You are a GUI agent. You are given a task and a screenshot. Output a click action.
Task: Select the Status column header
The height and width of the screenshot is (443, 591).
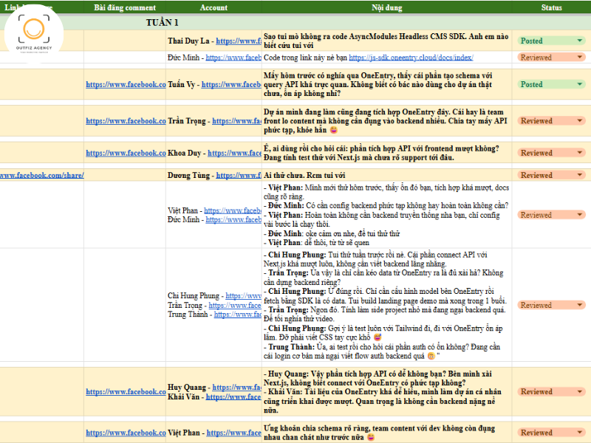click(551, 7)
